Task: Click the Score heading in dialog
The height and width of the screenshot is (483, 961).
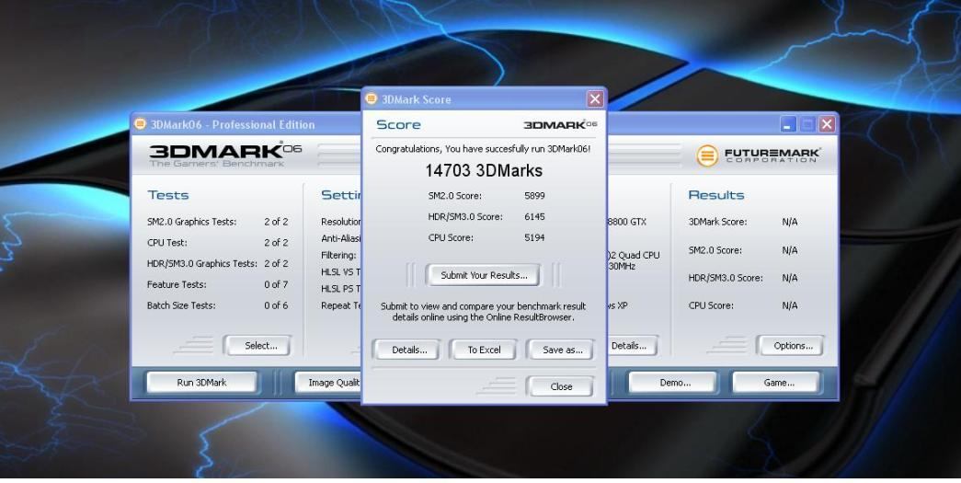Action: (398, 124)
